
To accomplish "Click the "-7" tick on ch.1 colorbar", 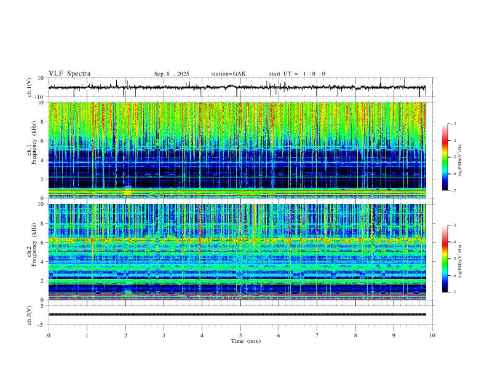I will coord(453,191).
